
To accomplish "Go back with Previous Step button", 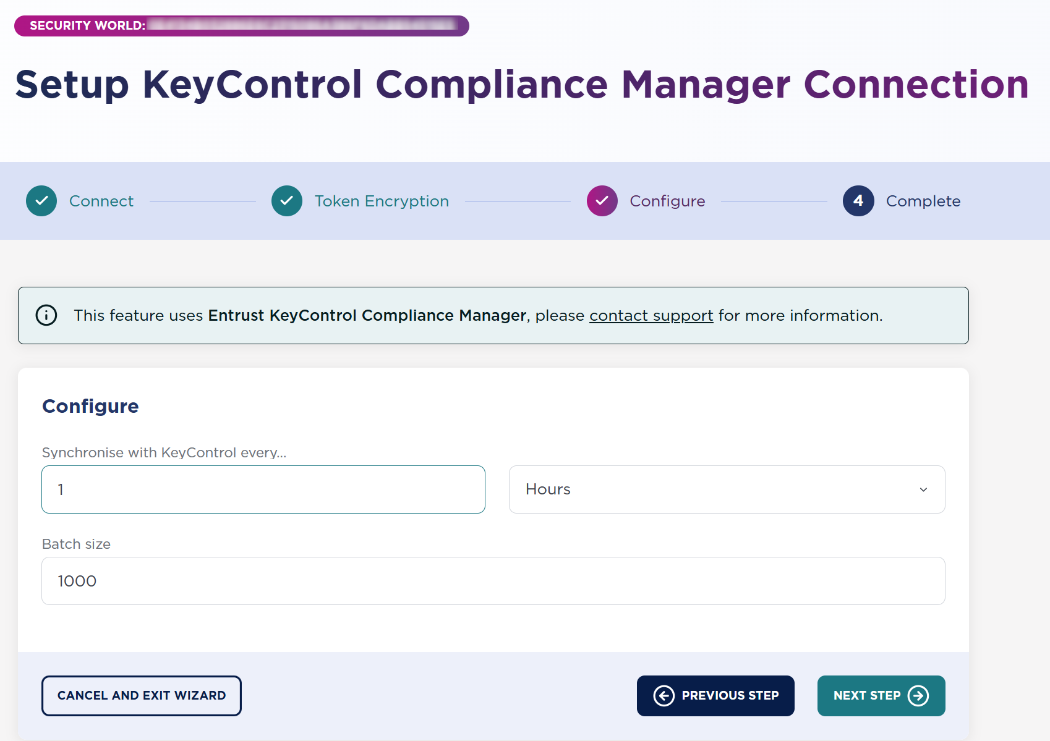I will coord(715,696).
